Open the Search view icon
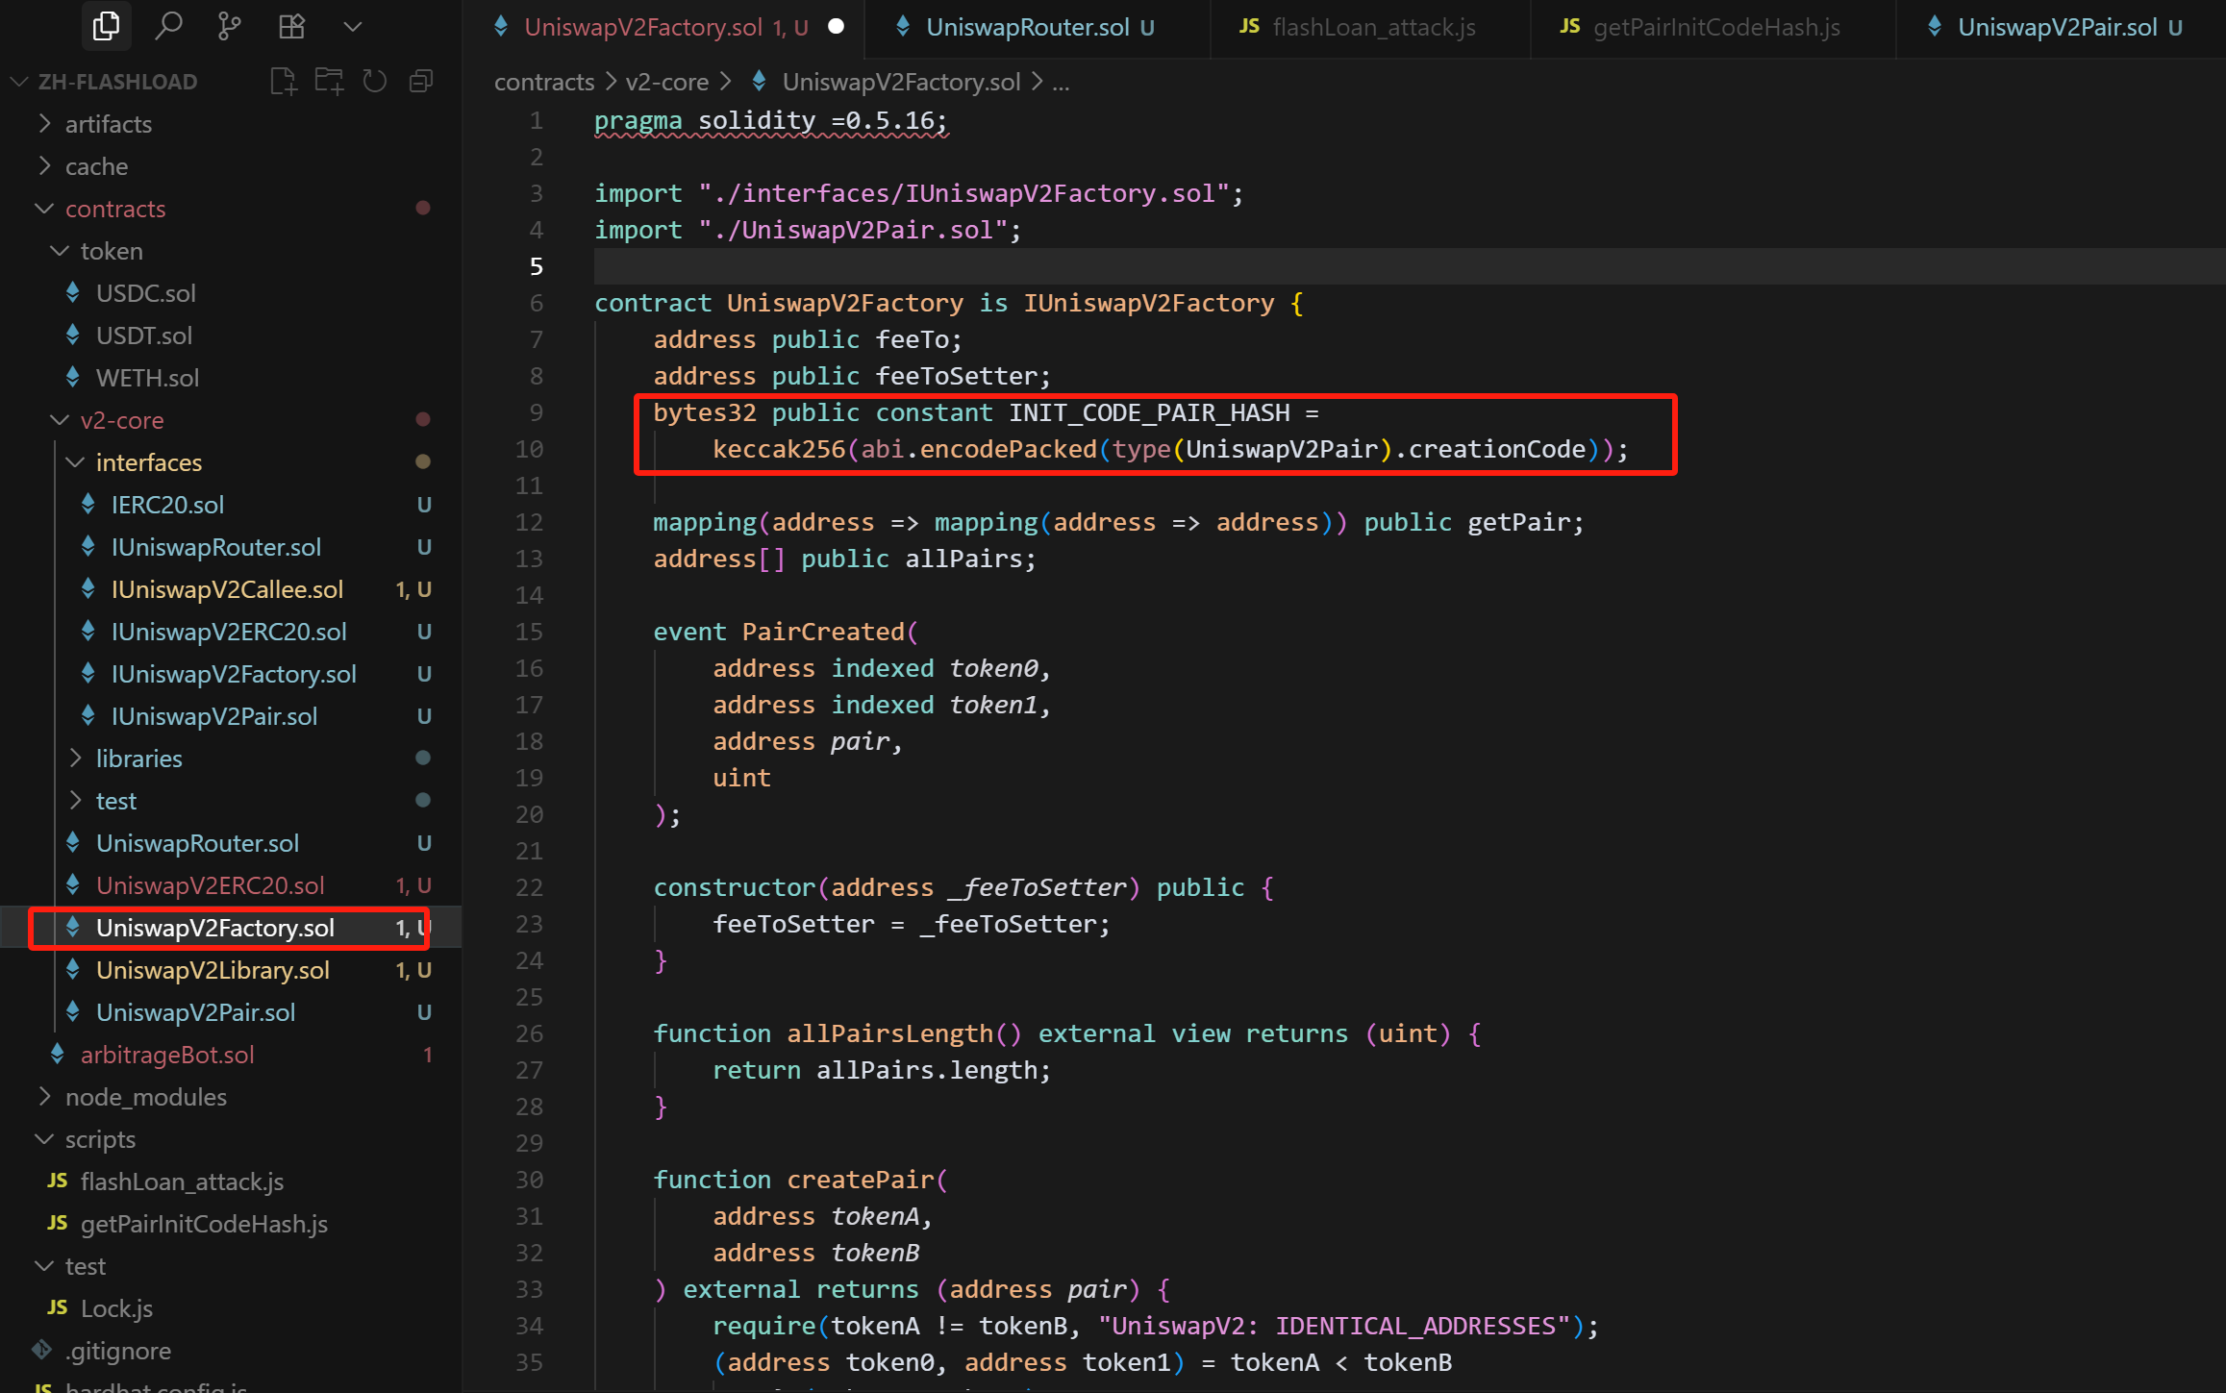The height and width of the screenshot is (1393, 2226). [x=168, y=26]
